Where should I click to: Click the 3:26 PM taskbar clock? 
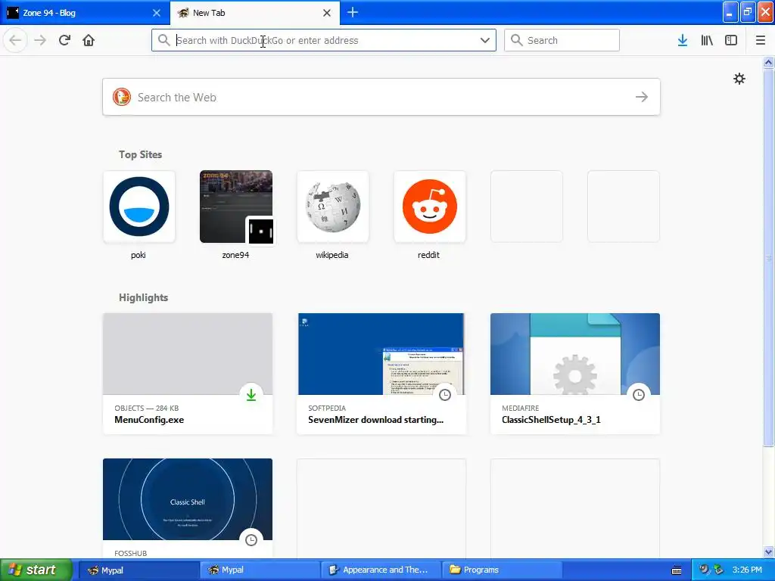point(747,570)
